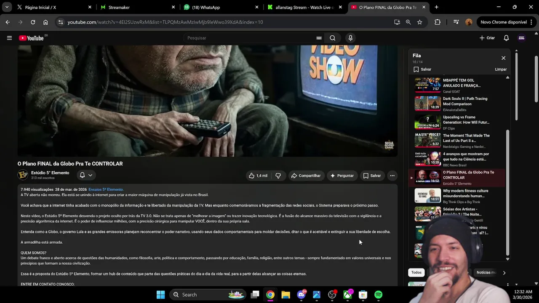Open the Estúdio 5° Elemento channel name

50,173
